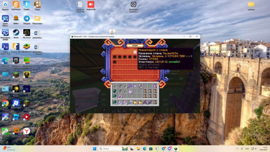Select the golden apple stack of 12
Viewport: 270px width, 152px height.
[135, 103]
